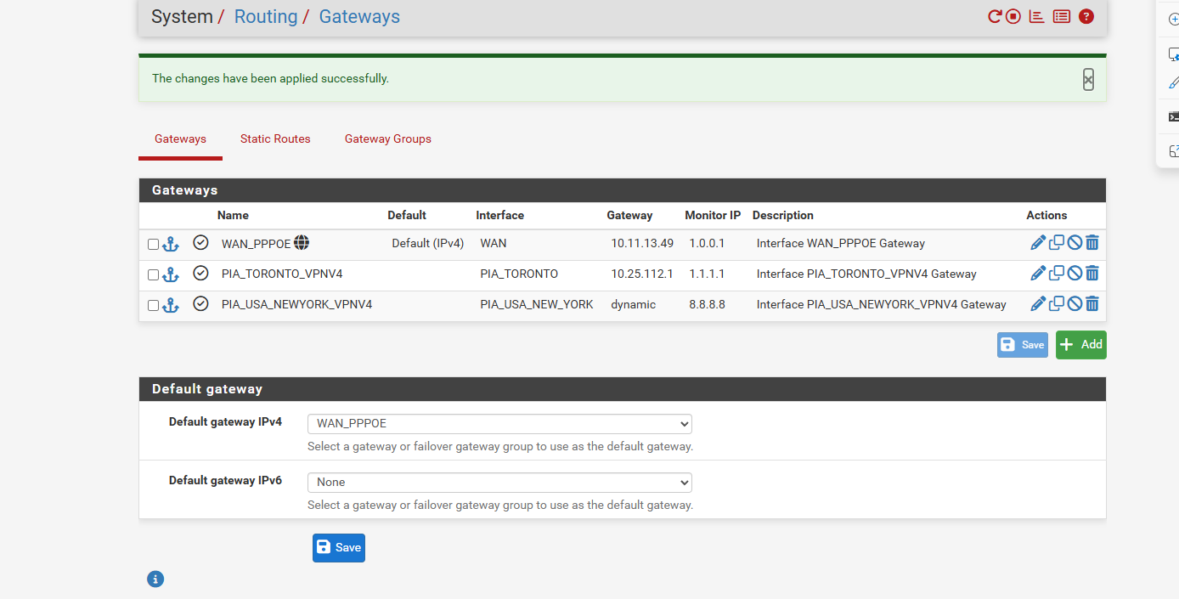Click the anchor icon for PIA_TORONTO_VPNV4

click(171, 274)
